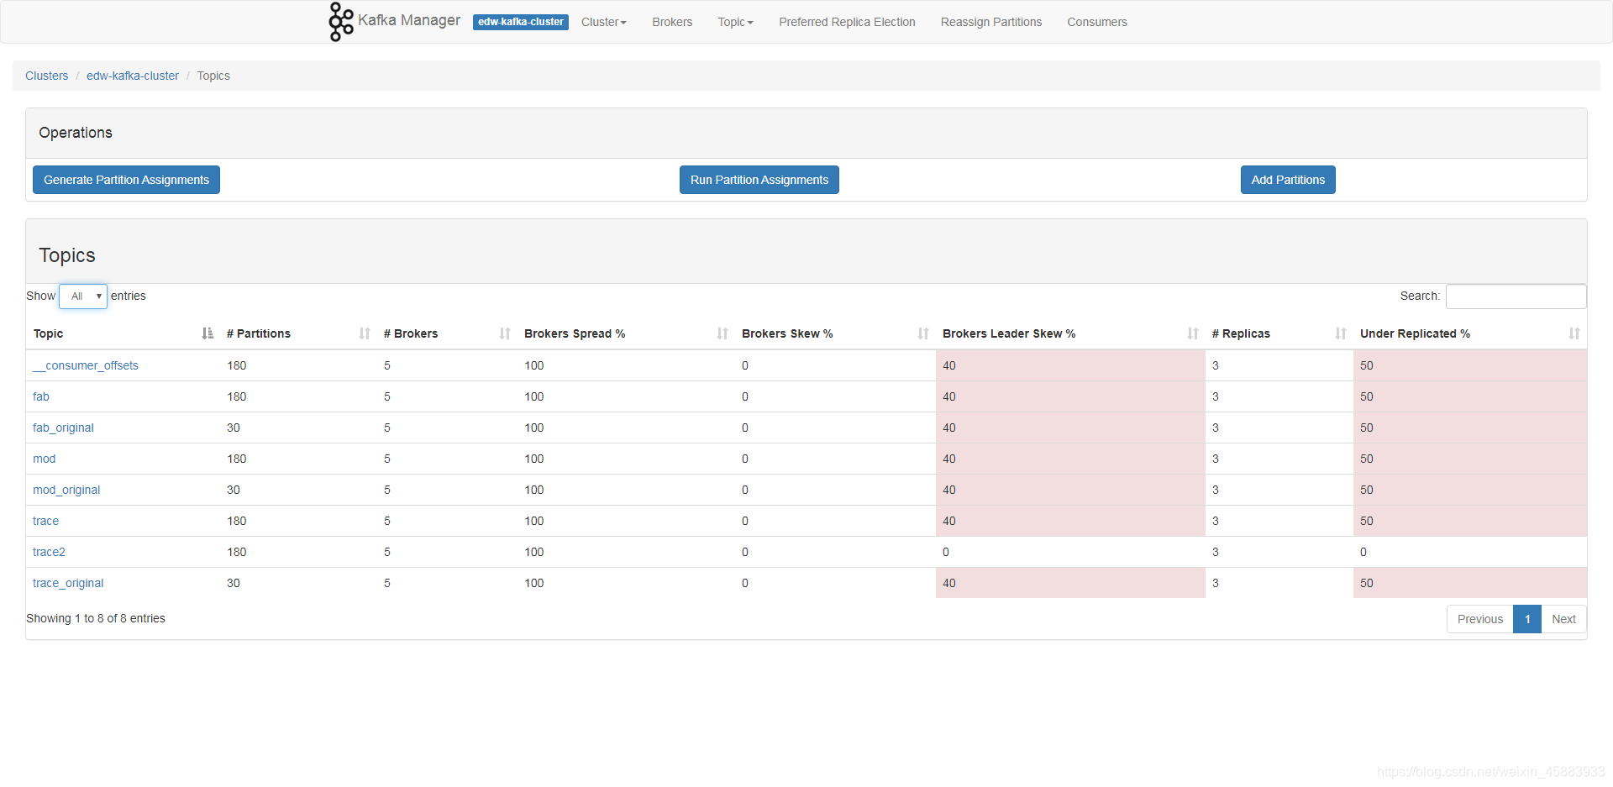
Task: Open the Cluster dropdown menu
Action: click(x=604, y=22)
